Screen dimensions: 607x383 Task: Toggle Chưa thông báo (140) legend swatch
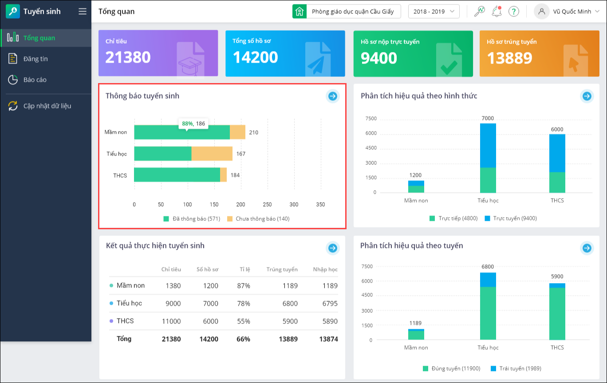pyautogui.click(x=230, y=219)
